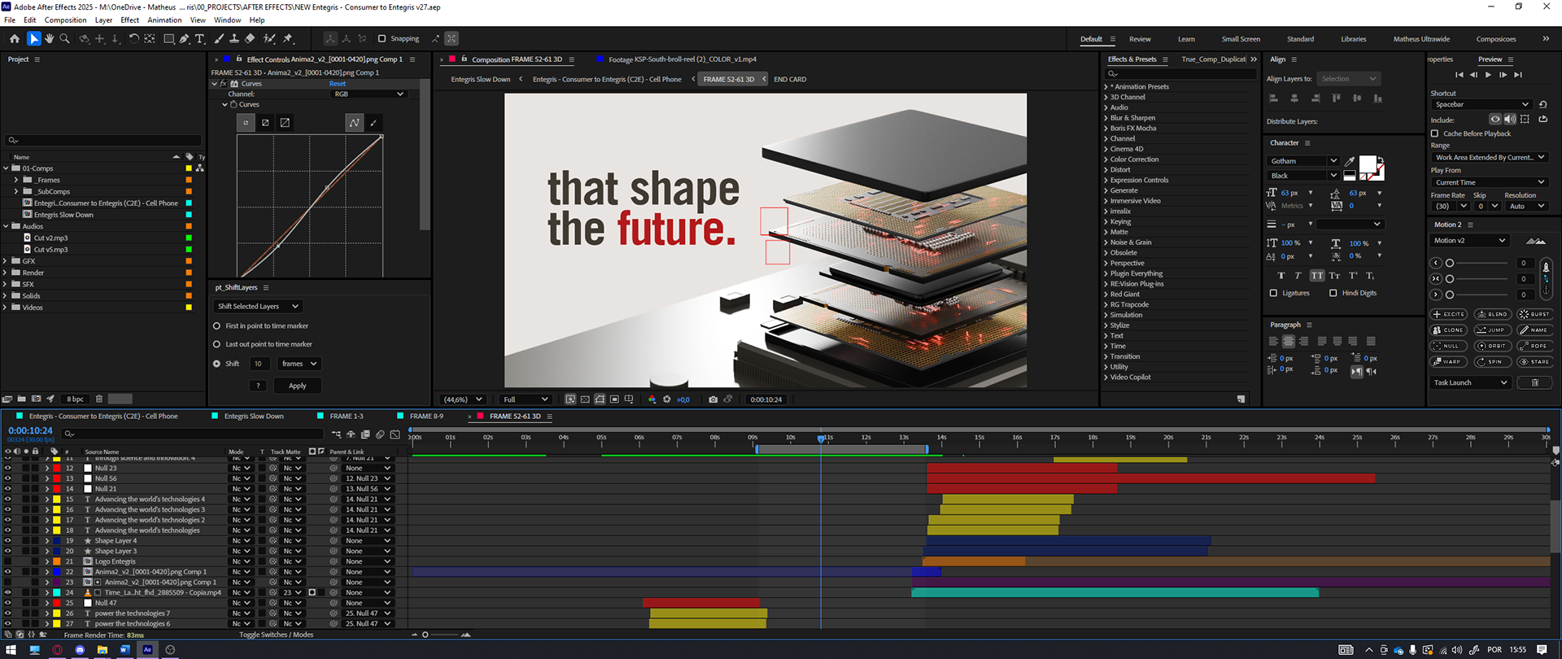Select the Zoom magnifier tool
Screen dimensions: 1562x659
[x=65, y=38]
